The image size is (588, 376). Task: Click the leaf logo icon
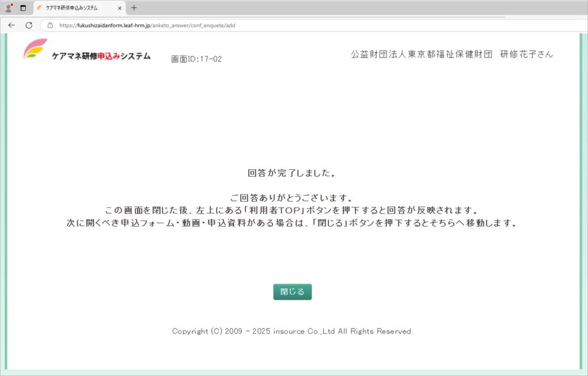[x=35, y=49]
